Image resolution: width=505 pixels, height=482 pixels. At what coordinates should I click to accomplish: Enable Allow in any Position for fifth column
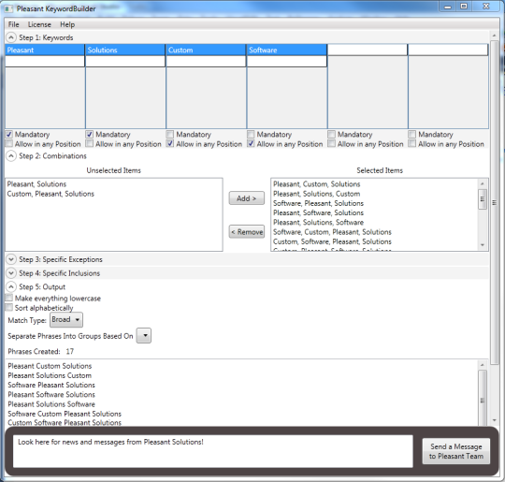click(x=331, y=143)
